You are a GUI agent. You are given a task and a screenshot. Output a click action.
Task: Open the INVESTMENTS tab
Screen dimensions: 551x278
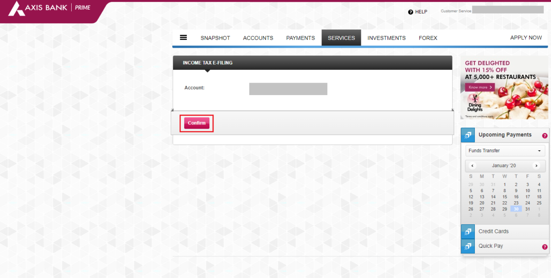386,38
